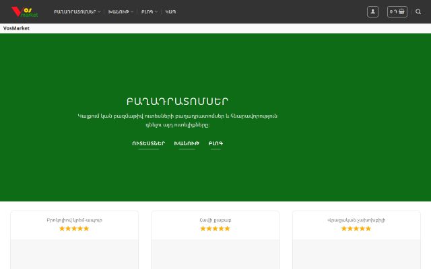Click the ԲԼՈԳ link in green banner

215,143
